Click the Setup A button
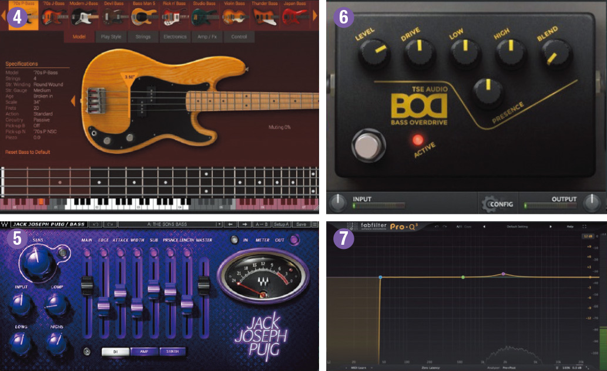 coord(281,224)
